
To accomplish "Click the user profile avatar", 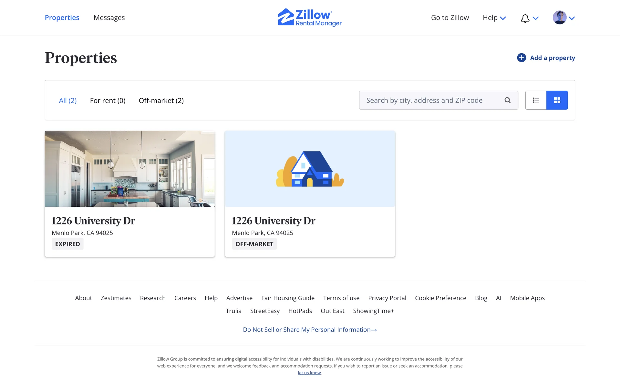I will (559, 17).
